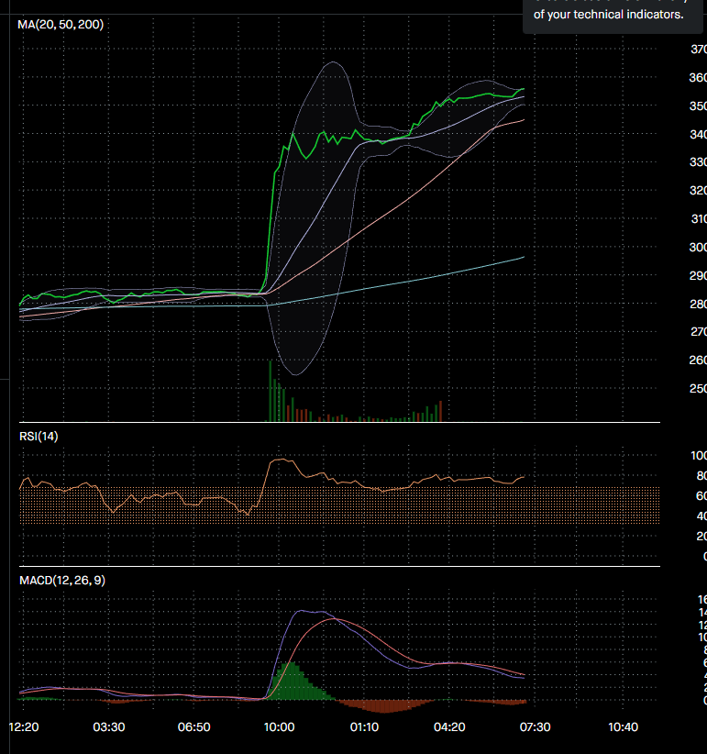Click the 03:30 time axis label
This screenshot has height=754, width=707.
(x=108, y=726)
